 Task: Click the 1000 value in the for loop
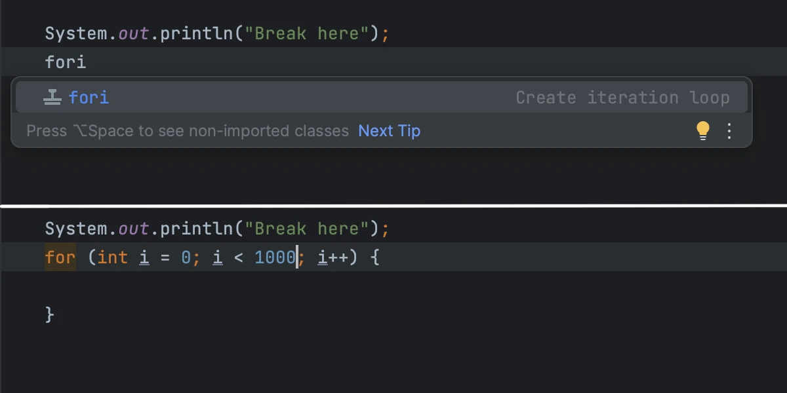[275, 257]
